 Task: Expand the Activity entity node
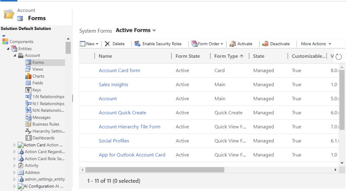pyautogui.click(x=14, y=166)
